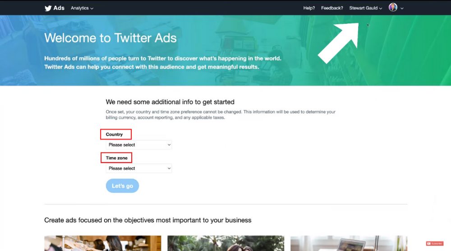The height and width of the screenshot is (251, 451).
Task: Click the Help? link
Action: click(x=309, y=8)
